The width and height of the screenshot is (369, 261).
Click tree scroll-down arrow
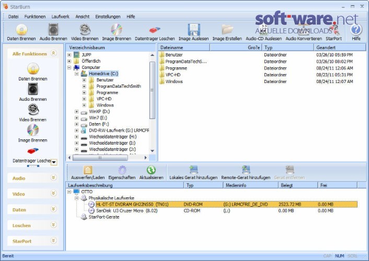(x=152, y=151)
